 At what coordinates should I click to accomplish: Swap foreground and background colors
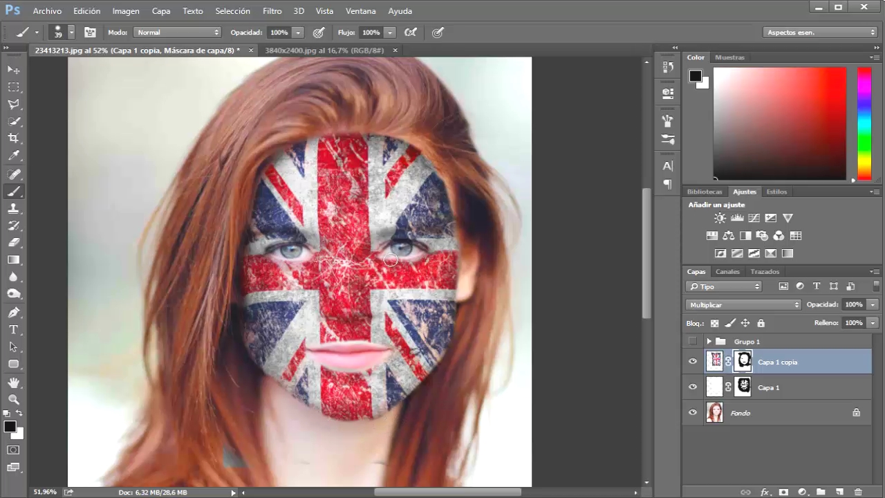click(x=19, y=414)
